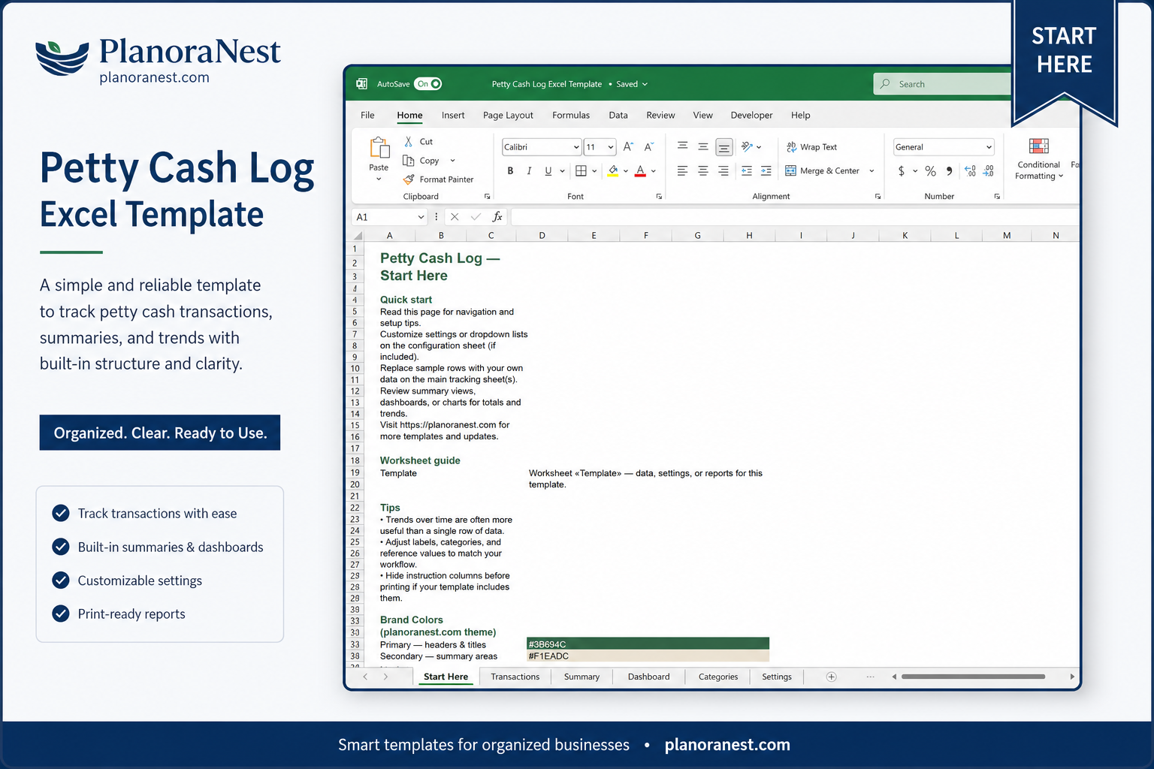Screen dimensions: 1154x769
Task: Open the Name Box dropdown arrow
Action: (421, 217)
